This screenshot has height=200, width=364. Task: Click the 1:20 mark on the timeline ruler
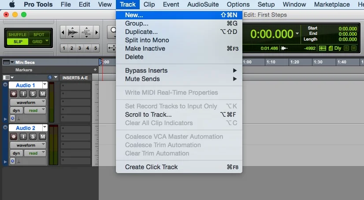[294, 62]
